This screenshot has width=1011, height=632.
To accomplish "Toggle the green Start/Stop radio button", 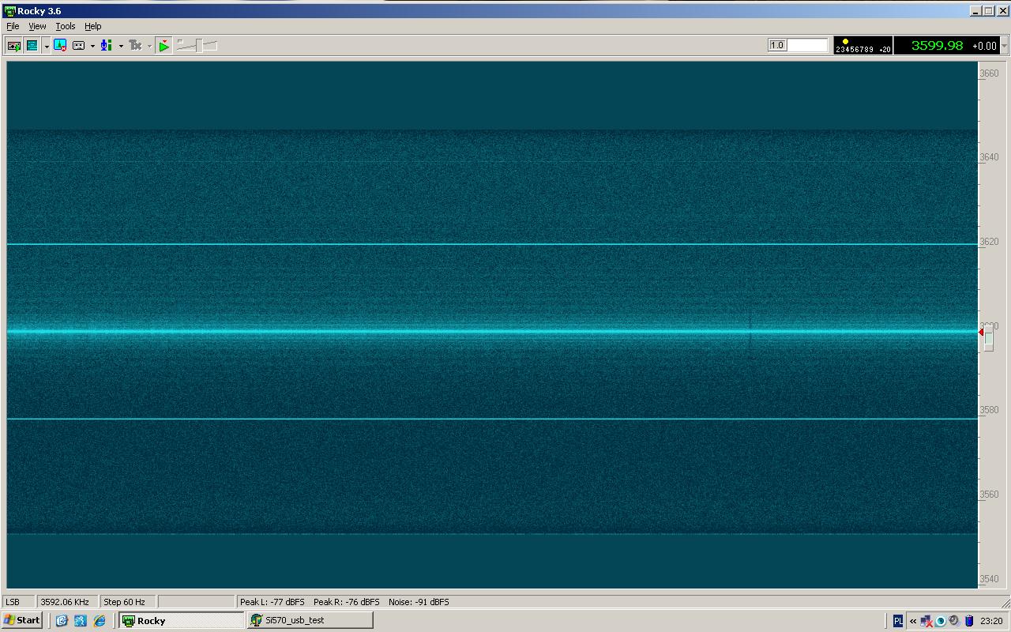I will (x=163, y=46).
